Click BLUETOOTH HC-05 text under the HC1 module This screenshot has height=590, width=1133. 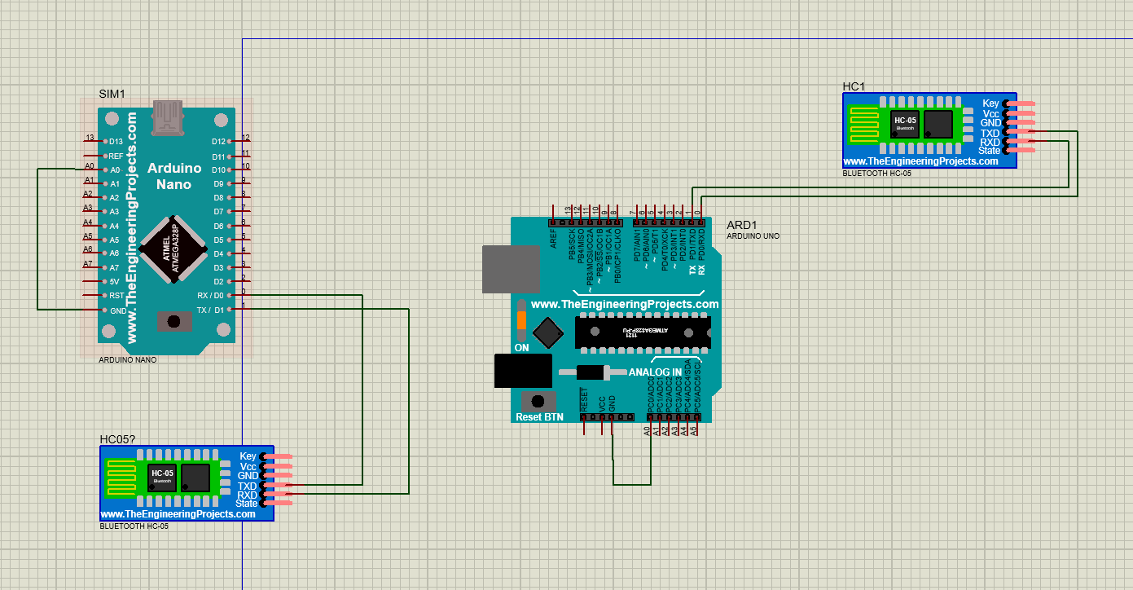point(876,174)
